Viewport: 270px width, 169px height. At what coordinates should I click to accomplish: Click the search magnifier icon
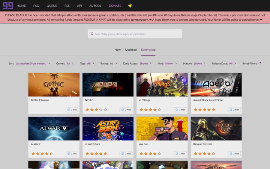(92, 34)
